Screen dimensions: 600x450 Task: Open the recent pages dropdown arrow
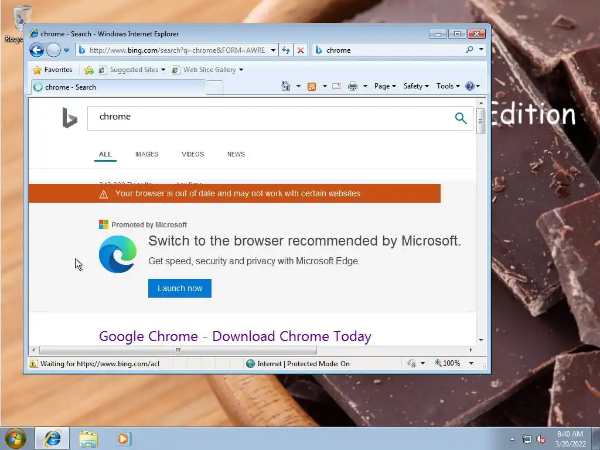[66, 50]
